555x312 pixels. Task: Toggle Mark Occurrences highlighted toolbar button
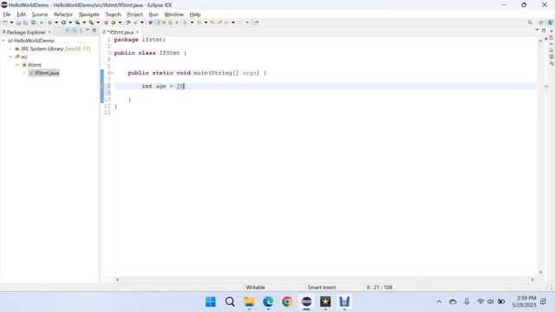coord(158,23)
